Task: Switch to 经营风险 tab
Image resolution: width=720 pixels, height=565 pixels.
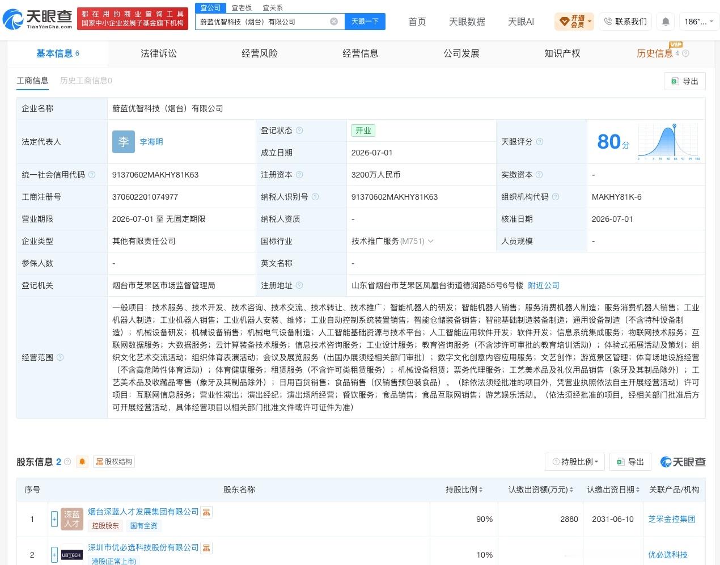Action: 259,53
